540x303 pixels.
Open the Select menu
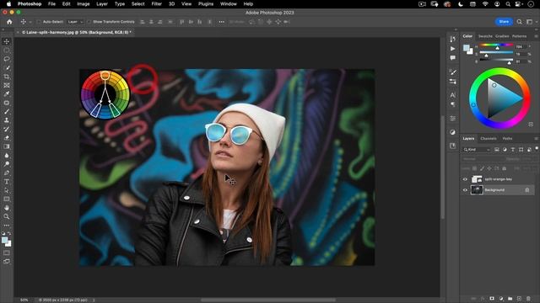click(x=138, y=4)
